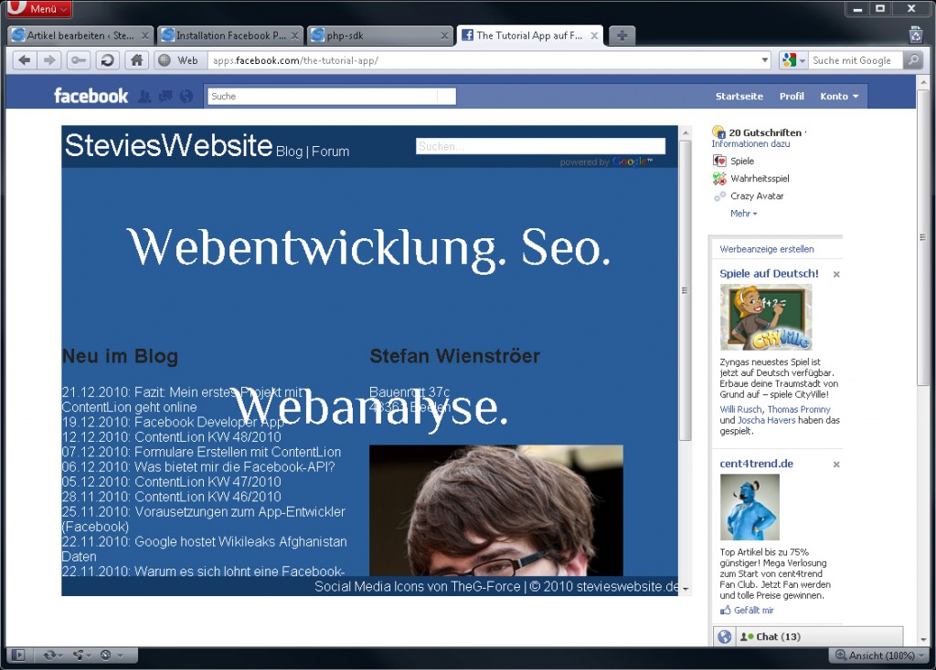Open the Blog link
The height and width of the screenshot is (670, 936).
[x=289, y=152]
